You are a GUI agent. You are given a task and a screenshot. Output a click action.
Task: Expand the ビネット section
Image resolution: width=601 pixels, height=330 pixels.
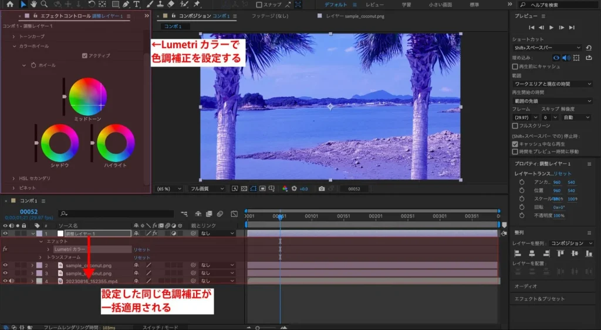(x=14, y=188)
